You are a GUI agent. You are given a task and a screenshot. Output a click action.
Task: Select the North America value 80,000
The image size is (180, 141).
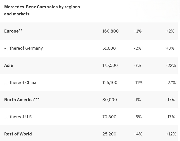pos(110,100)
